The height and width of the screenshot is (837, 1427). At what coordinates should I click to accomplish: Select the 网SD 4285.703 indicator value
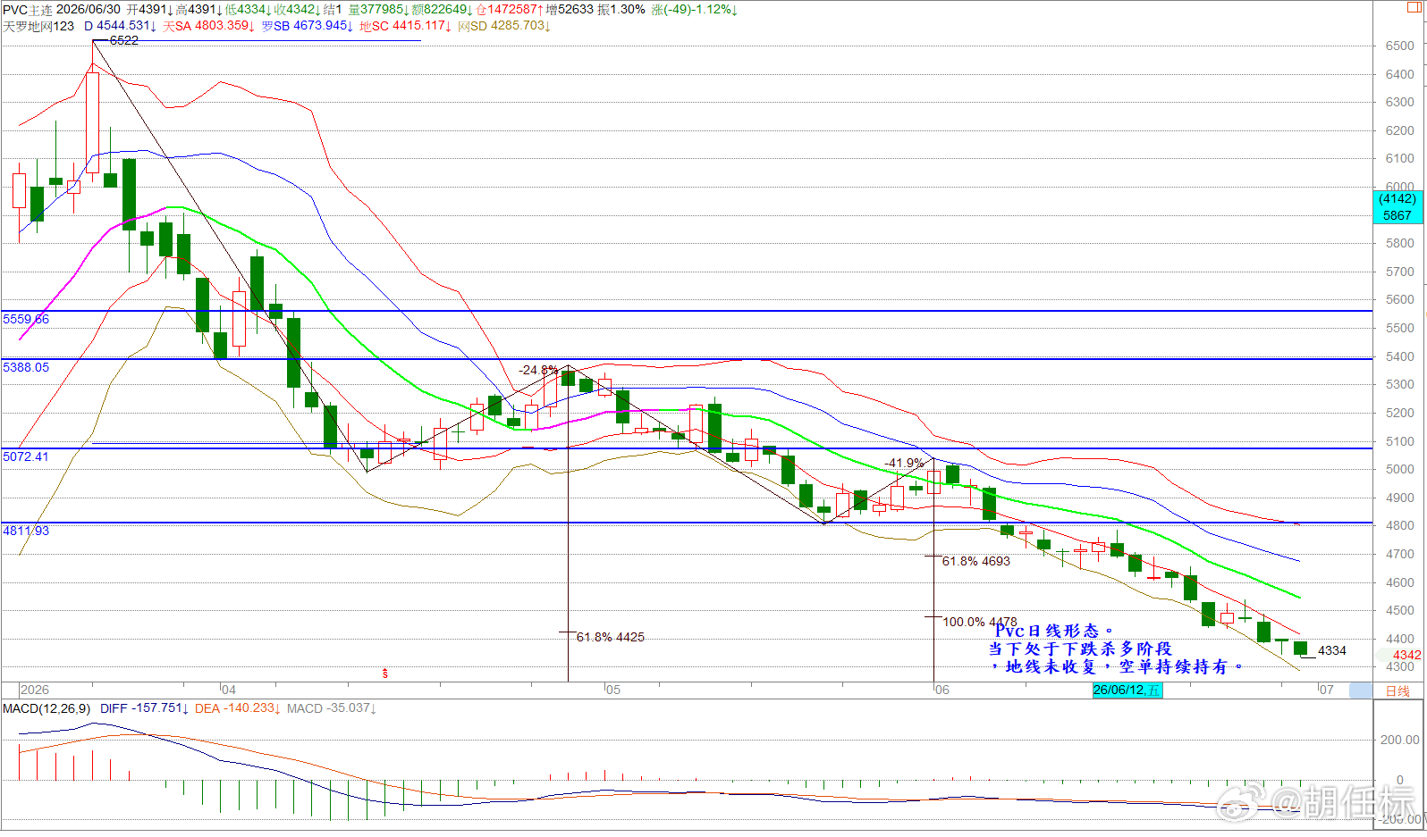[504, 26]
